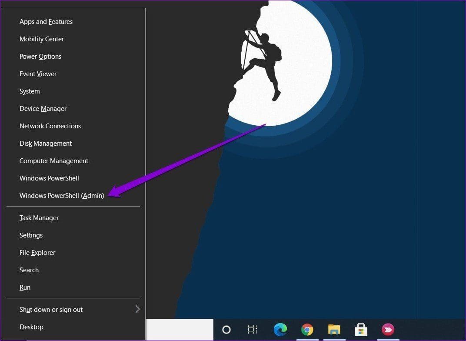Select Network Connections
Image resolution: width=466 pixels, height=341 pixels.
[x=73, y=126]
